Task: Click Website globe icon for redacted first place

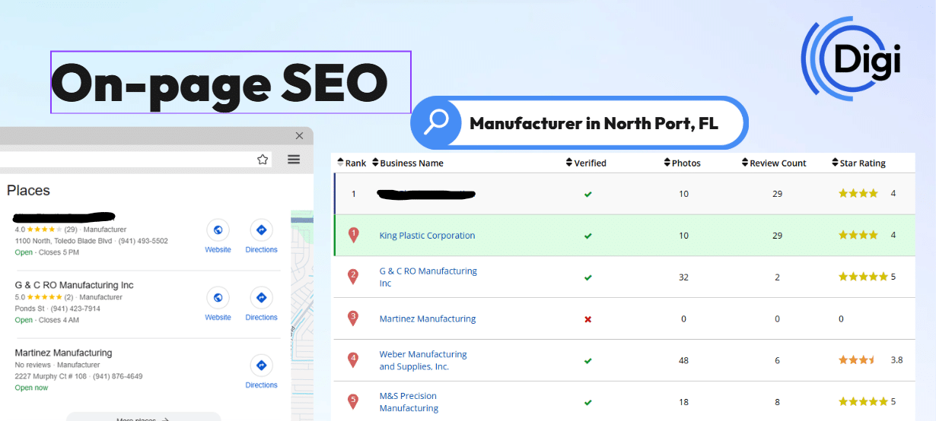Action: pyautogui.click(x=218, y=230)
